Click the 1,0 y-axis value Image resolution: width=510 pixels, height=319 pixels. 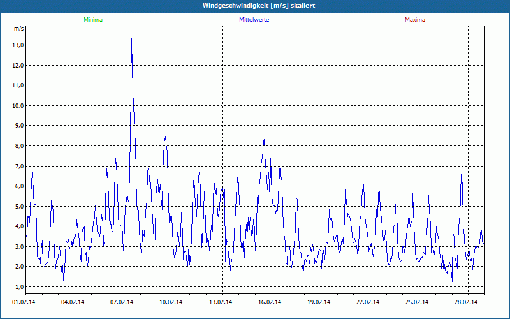19,286
